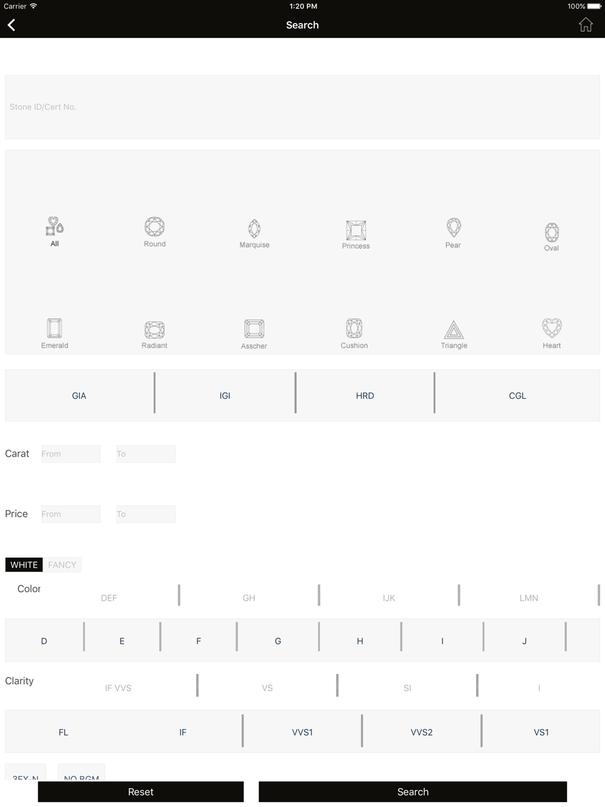Viewport: 605px width, 807px height.
Task: Open the home screen icon
Action: click(x=585, y=25)
